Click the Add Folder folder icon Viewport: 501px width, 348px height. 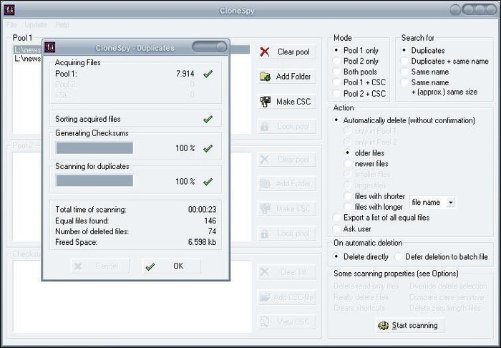[265, 77]
